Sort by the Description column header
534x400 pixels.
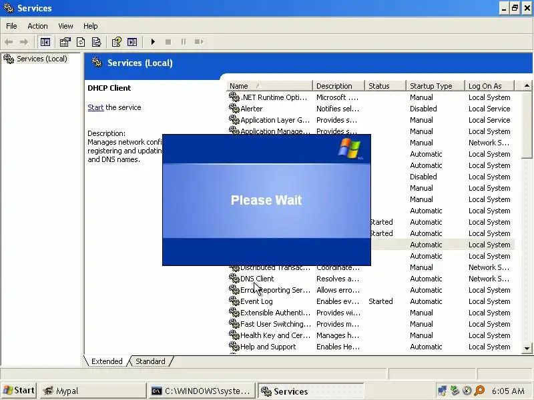point(338,86)
